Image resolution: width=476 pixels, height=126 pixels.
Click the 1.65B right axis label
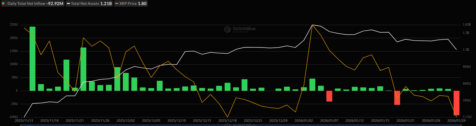(x=467, y=25)
